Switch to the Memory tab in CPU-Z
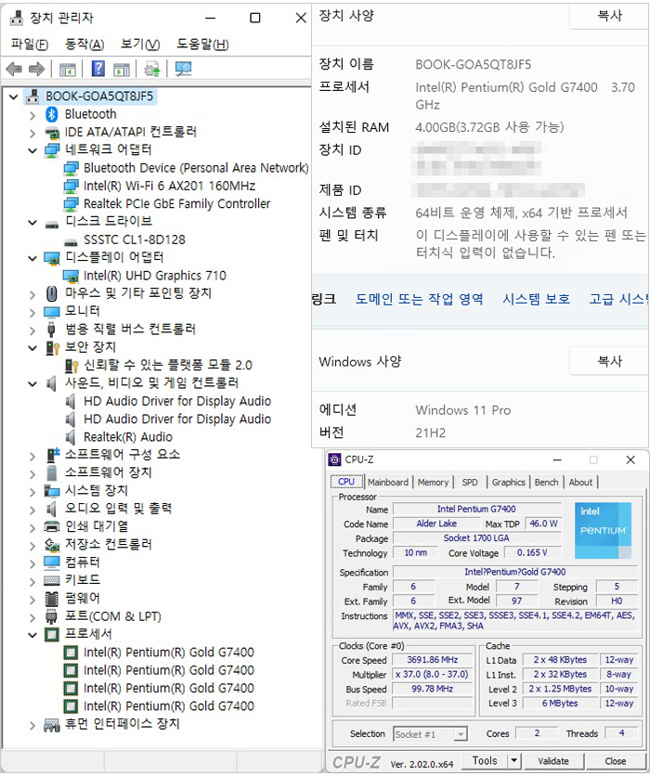650x776 pixels. pos(433,482)
